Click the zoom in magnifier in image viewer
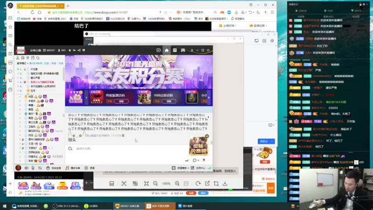373x210 pixels. [x=177, y=183]
